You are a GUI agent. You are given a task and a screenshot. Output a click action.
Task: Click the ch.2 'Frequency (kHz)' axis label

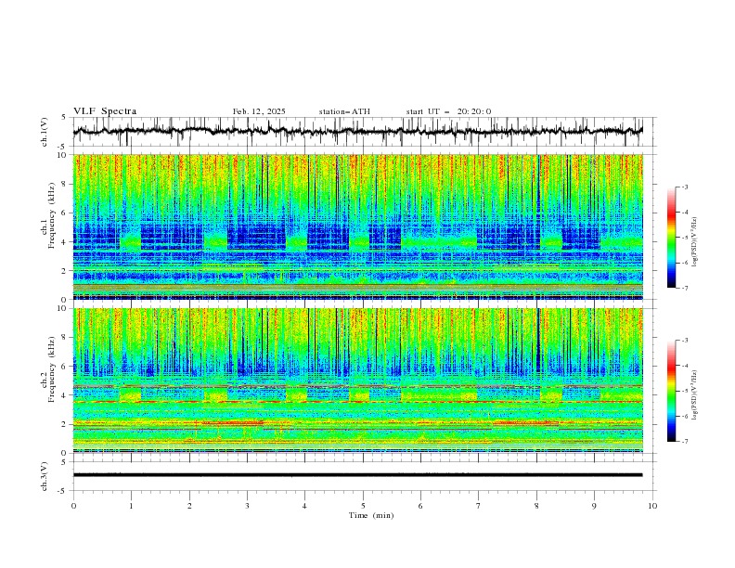click(x=52, y=369)
